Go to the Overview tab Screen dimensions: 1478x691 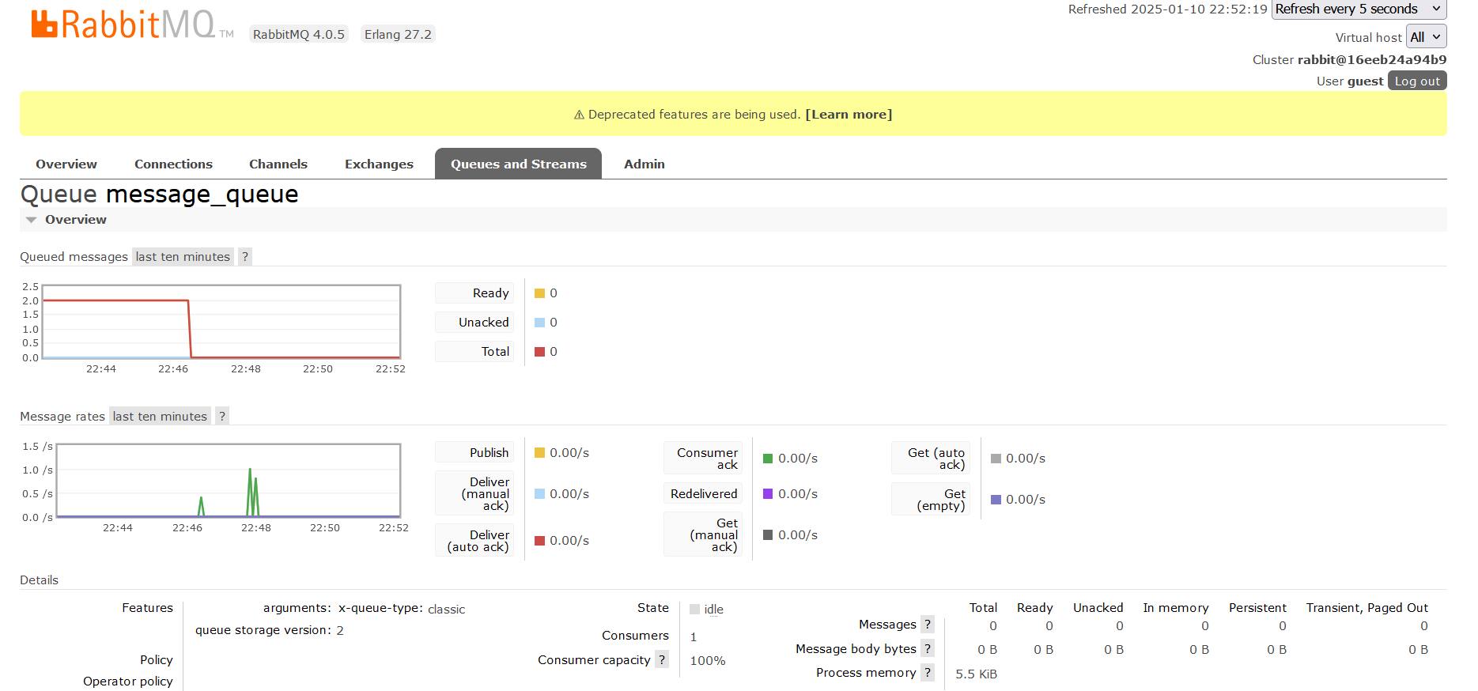(66, 164)
